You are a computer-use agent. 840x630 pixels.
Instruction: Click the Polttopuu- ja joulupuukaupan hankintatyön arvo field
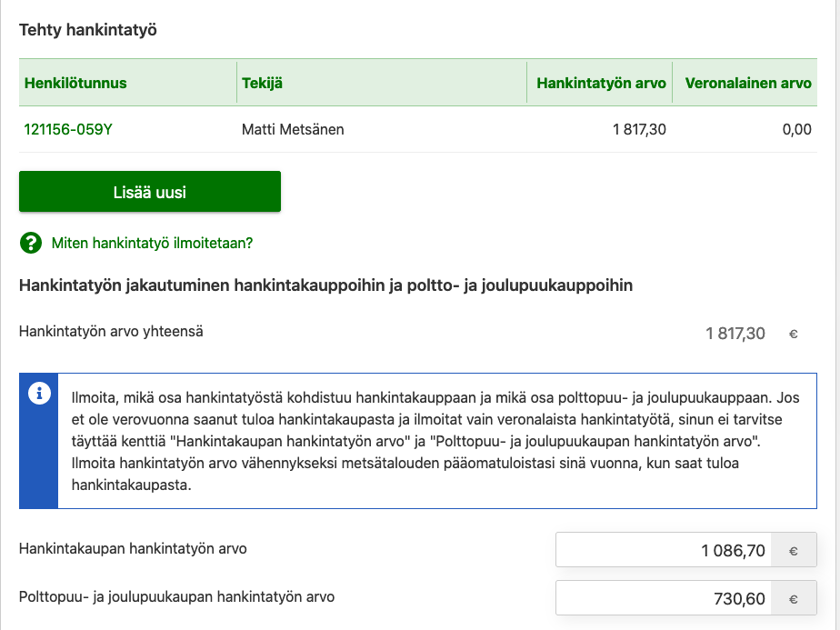664,598
